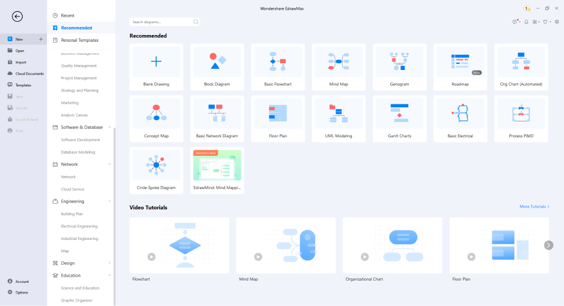Image resolution: width=564 pixels, height=306 pixels.
Task: Open the apps grid icon in header
Action: click(535, 21)
